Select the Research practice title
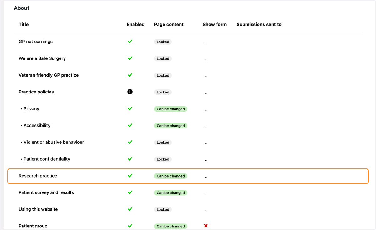Screen dimensions: 376x230 click(x=38, y=176)
